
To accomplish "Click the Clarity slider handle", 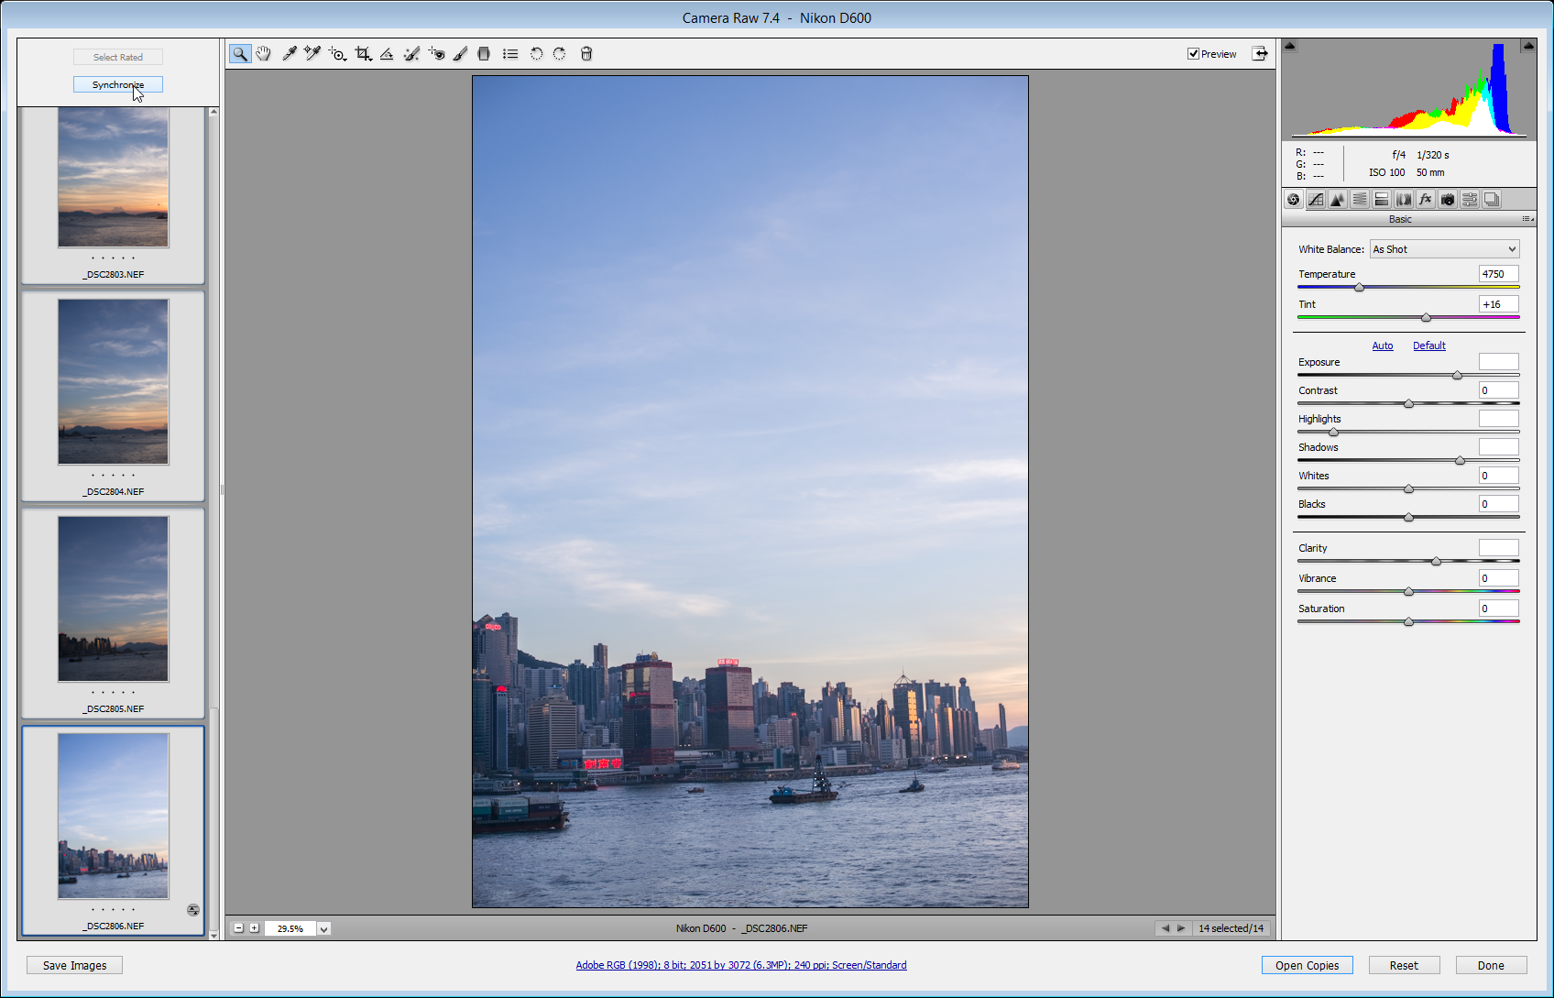I will [x=1436, y=562].
